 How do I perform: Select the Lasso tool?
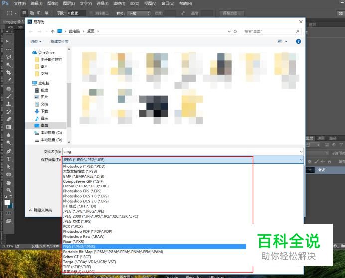9,57
